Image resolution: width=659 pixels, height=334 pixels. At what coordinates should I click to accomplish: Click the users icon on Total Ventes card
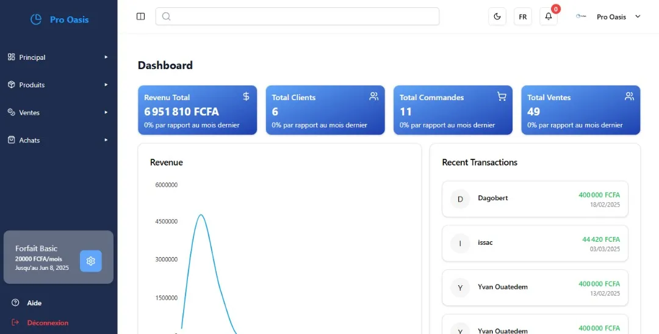point(629,96)
